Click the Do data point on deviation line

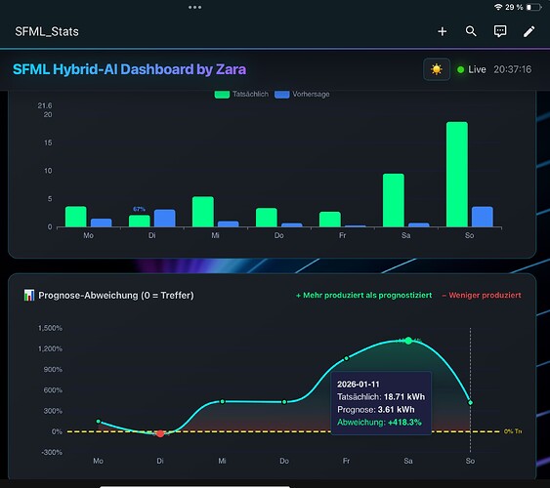tap(284, 402)
